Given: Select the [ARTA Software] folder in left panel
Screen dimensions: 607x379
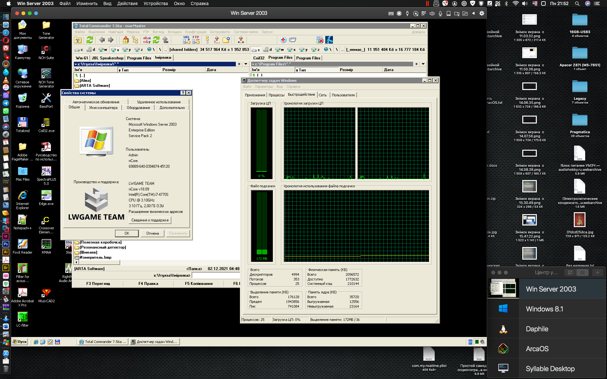Looking at the screenshot, I should pos(92,86).
